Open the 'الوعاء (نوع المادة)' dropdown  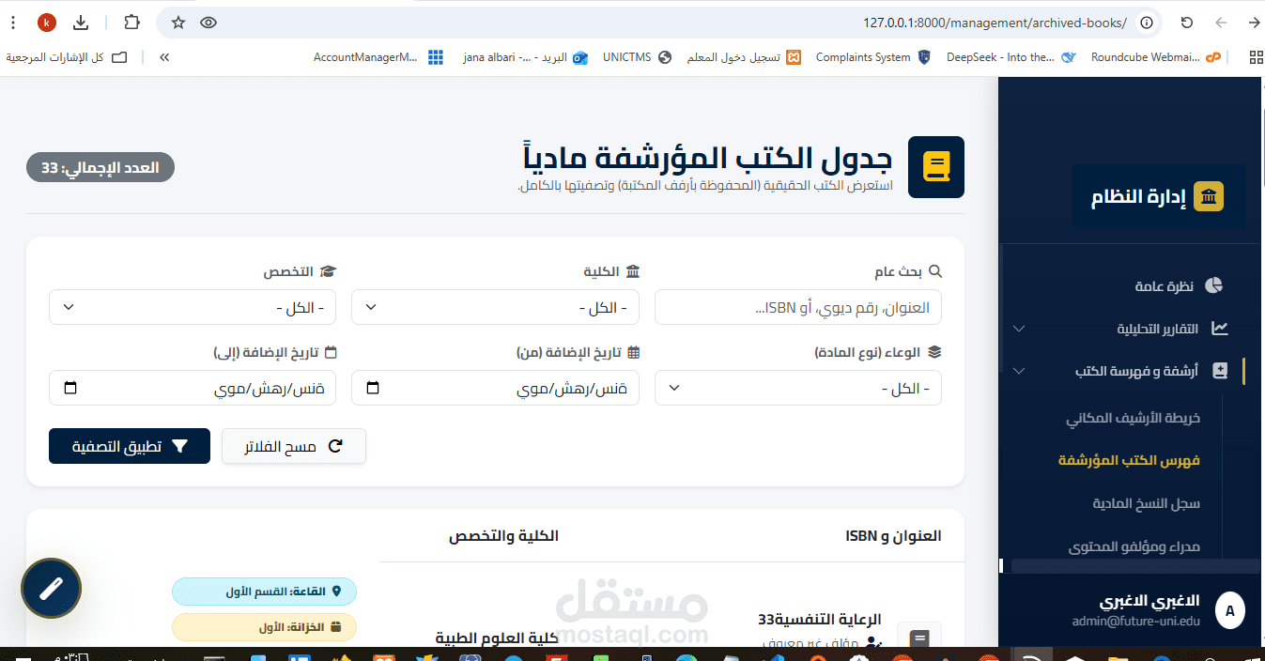(x=798, y=388)
